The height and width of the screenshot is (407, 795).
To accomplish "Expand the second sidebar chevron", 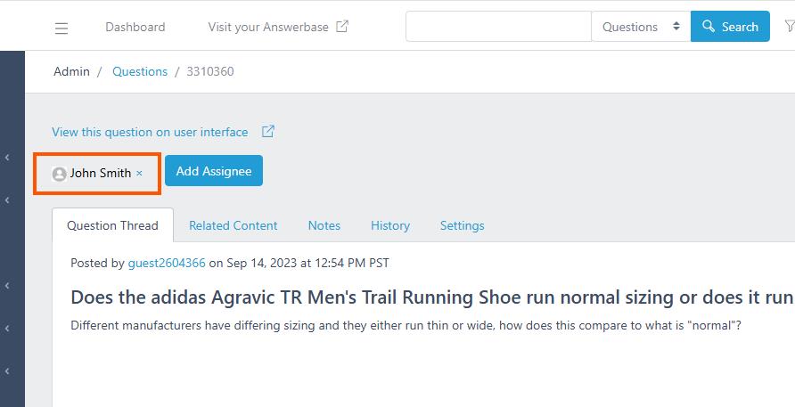I will point(7,200).
